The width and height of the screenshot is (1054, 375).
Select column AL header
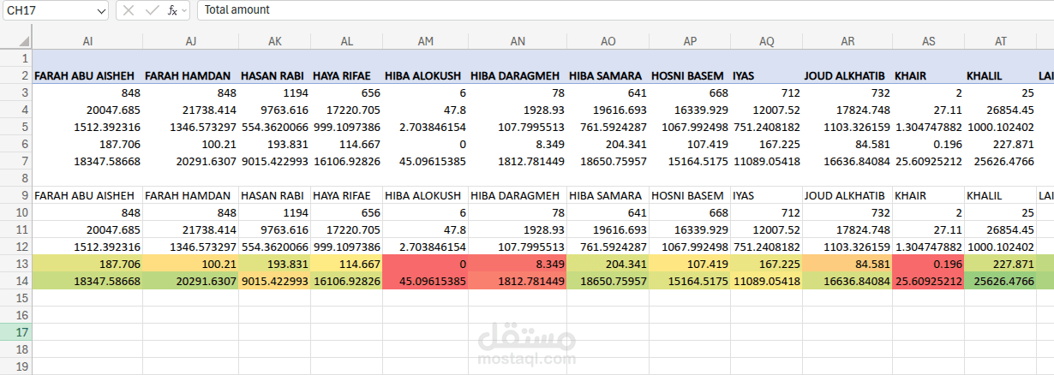coord(346,41)
